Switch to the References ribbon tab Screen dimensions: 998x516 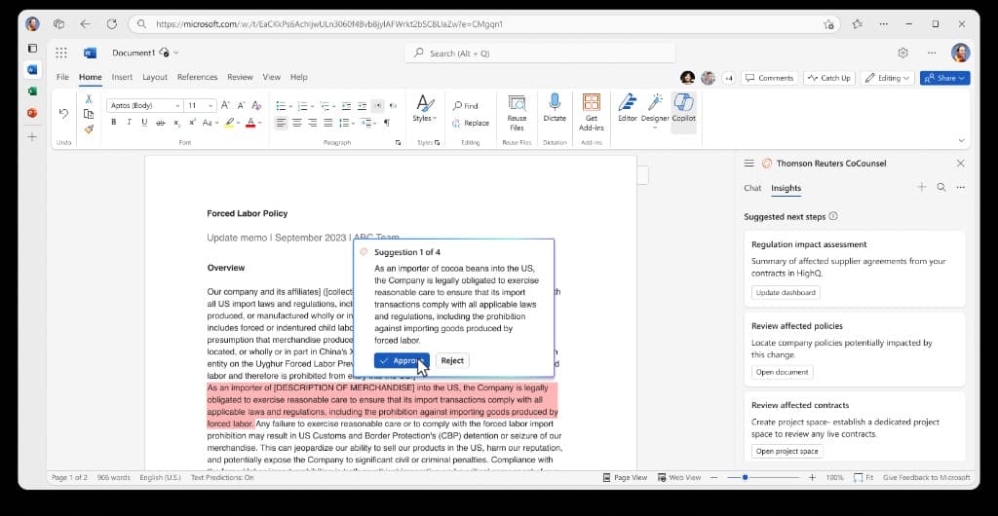click(197, 77)
